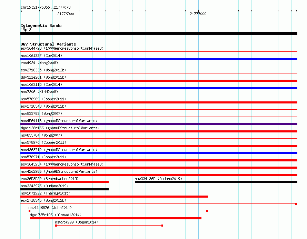Open variant dgv511e201 (Wong2012b)
The image size is (307, 239).
[x=43, y=77]
